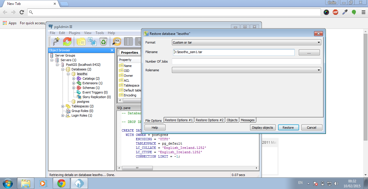Collapse the lesotho database node
Screen dimensions: 368x189
(x=68, y=74)
